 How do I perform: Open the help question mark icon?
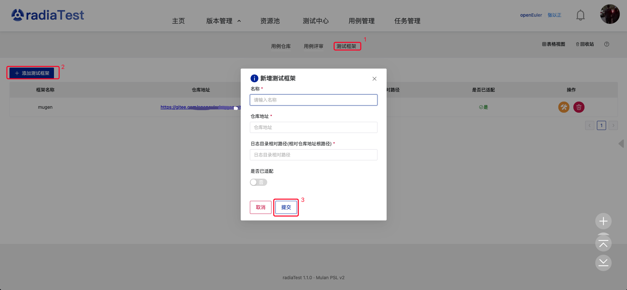point(606,44)
